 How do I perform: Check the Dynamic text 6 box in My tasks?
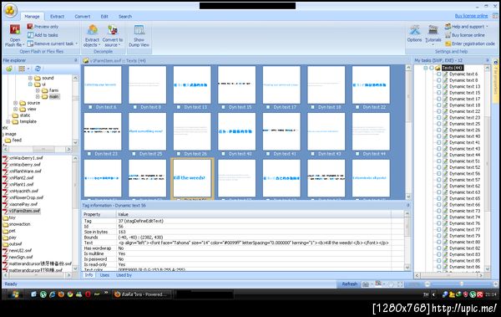tap(438, 74)
